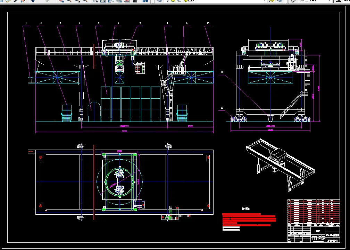Select the Zoom Realtime magnifier tool
350x250 pixels.
(x=69, y=1)
